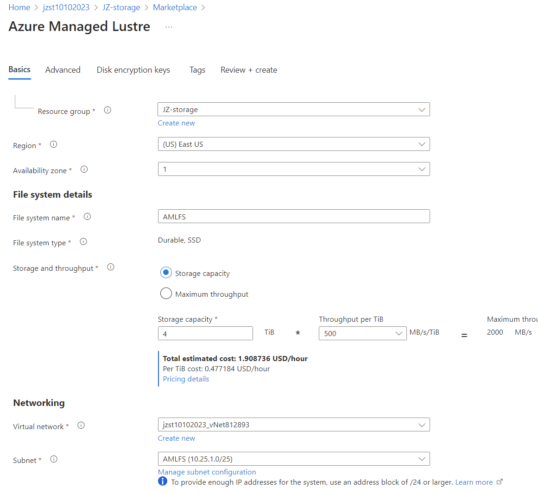Show info tooltip for Subnet
This screenshot has width=538, height=493.
(x=54, y=459)
